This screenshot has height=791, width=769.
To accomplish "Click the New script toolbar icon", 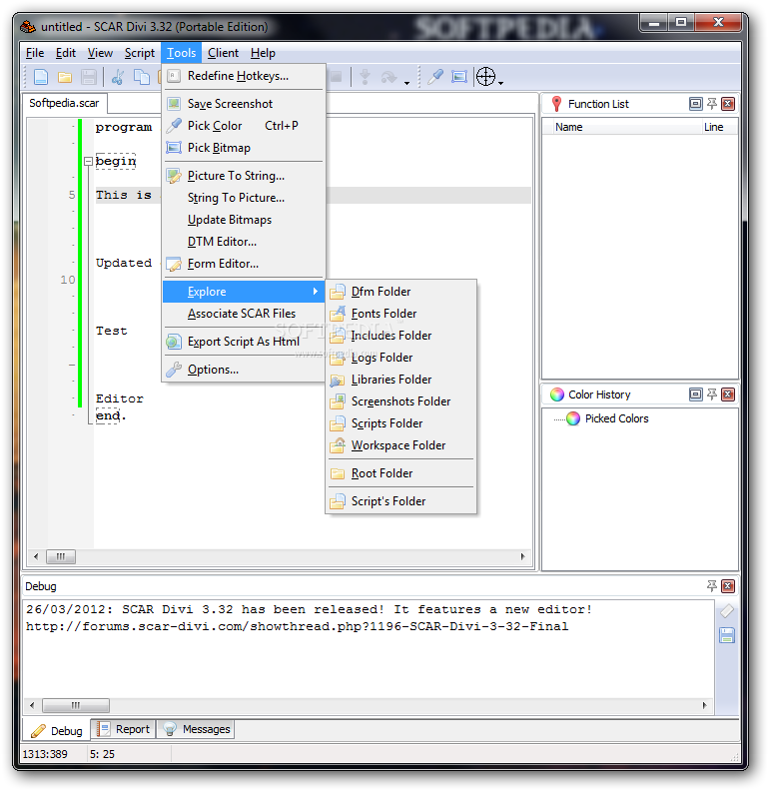I will pos(41,77).
